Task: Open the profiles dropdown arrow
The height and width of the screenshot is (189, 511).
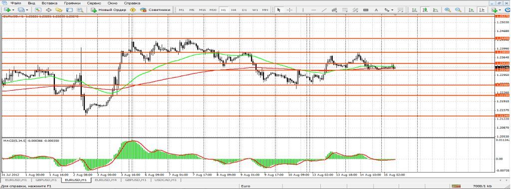Action: point(27,10)
